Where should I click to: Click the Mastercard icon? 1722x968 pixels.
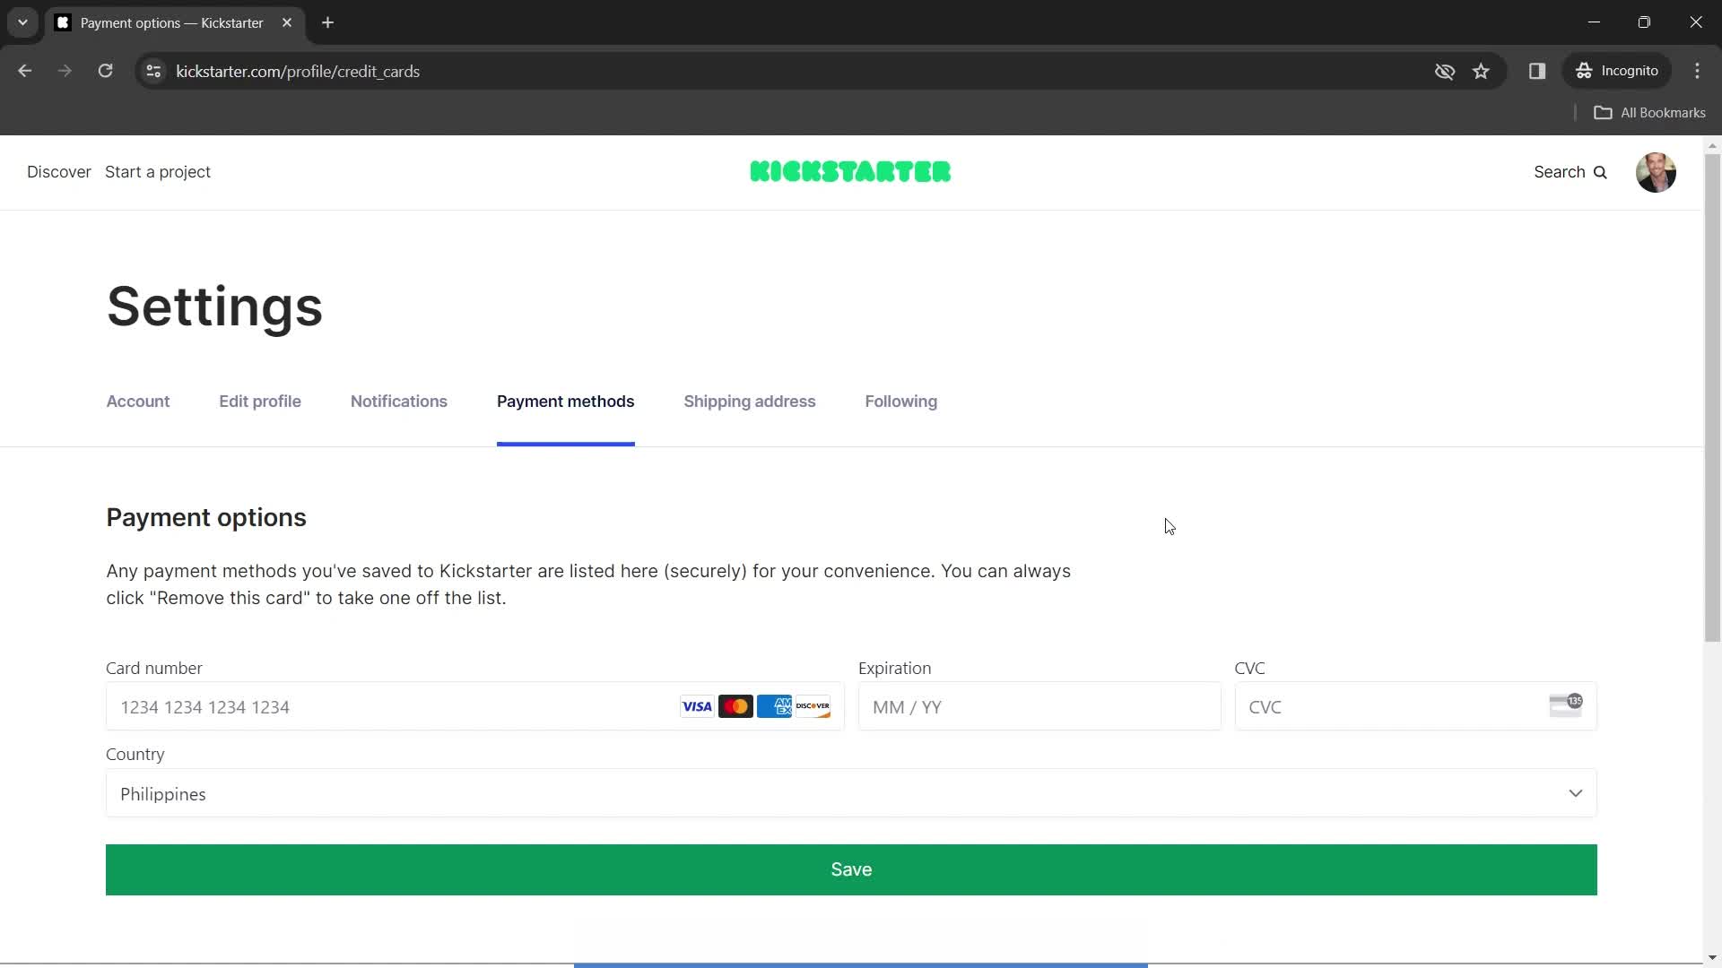click(735, 705)
